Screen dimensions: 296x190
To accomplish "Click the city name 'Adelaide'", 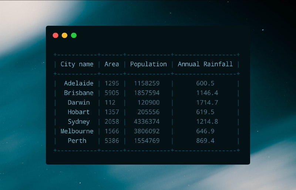I will coord(79,83).
